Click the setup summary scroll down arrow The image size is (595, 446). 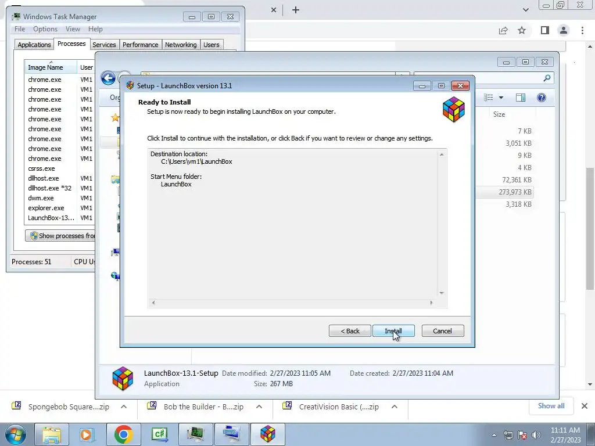click(x=442, y=293)
